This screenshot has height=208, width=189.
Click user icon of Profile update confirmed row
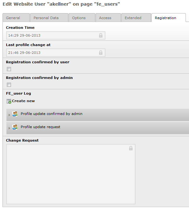(15, 114)
